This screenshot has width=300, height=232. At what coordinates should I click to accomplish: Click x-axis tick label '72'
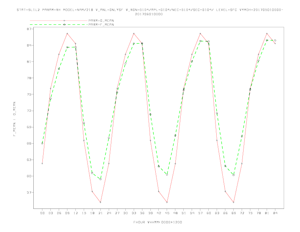(242, 213)
